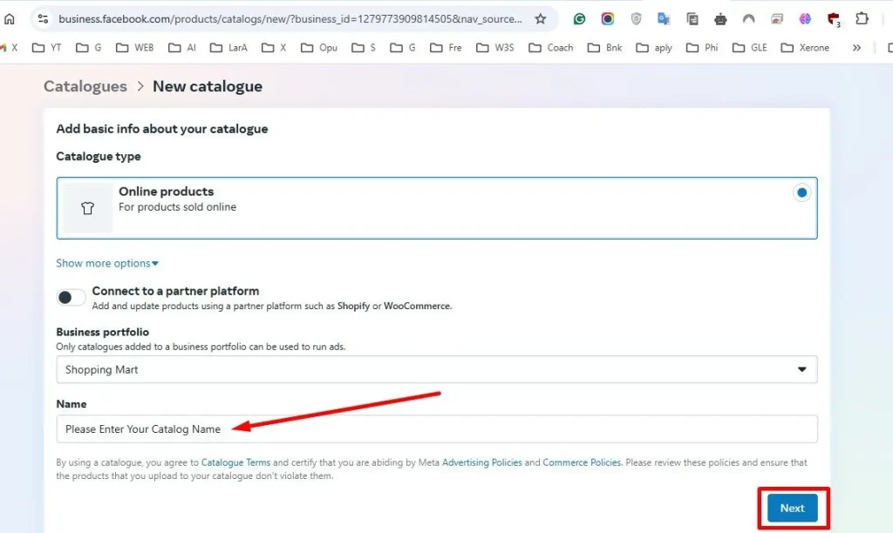Viewport: 893px width, 533px height.
Task: Open the site information icon in address bar
Action: point(44,19)
